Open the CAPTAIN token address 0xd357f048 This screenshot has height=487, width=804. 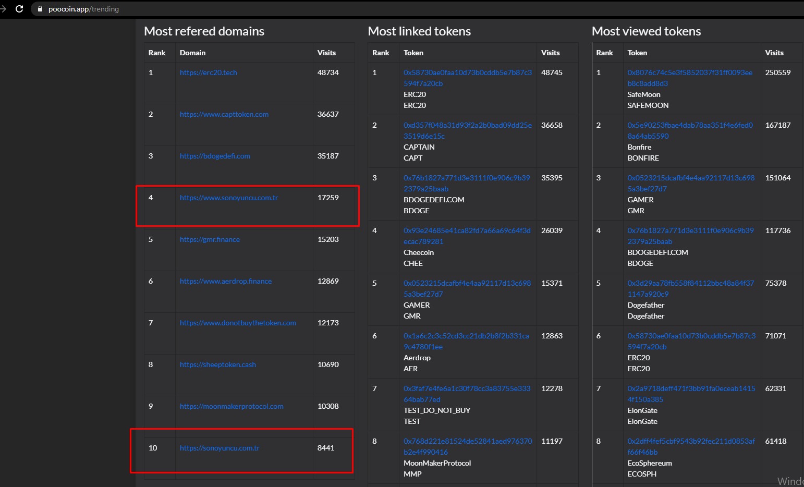pyautogui.click(x=468, y=130)
